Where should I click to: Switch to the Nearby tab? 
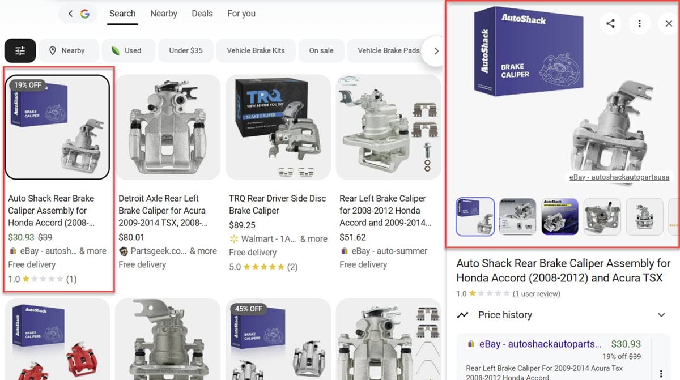[164, 14]
